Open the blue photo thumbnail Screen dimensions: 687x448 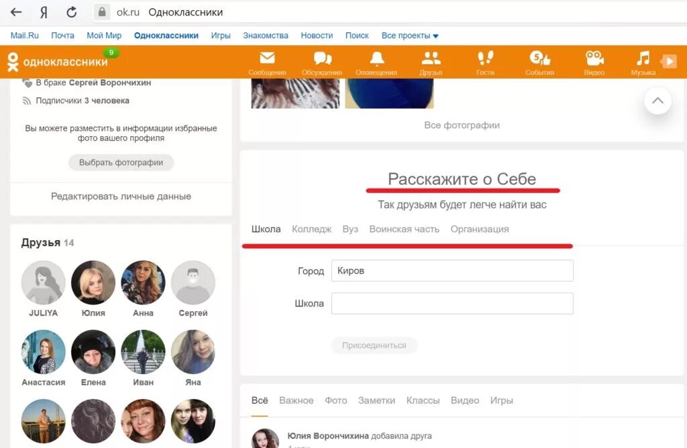tap(389, 94)
